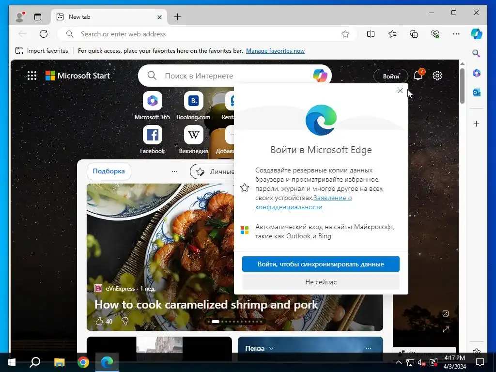
Task: Open the Microsoft 365 sidebar icon
Action: click(477, 73)
